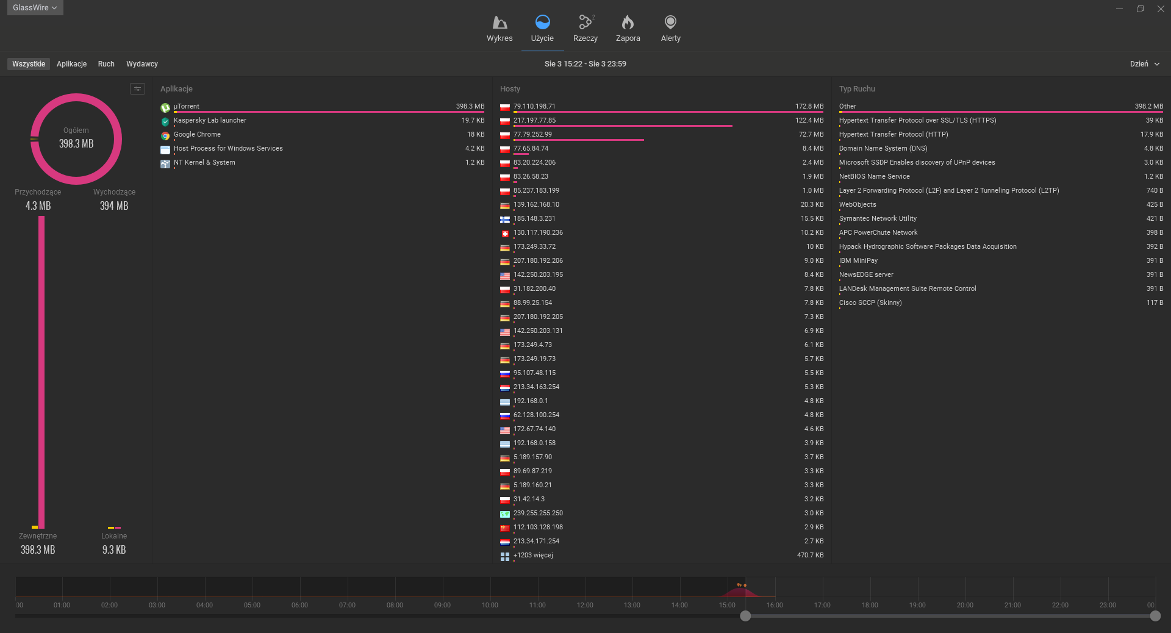
Task: Select Kaspersky Lab launcher row
Action: 322,121
